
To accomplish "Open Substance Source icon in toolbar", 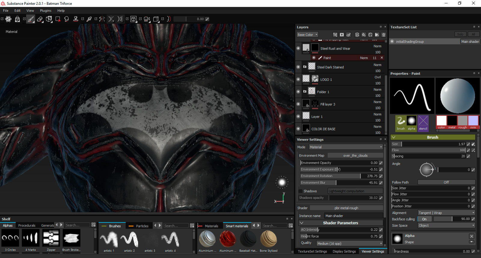I will [8, 19].
